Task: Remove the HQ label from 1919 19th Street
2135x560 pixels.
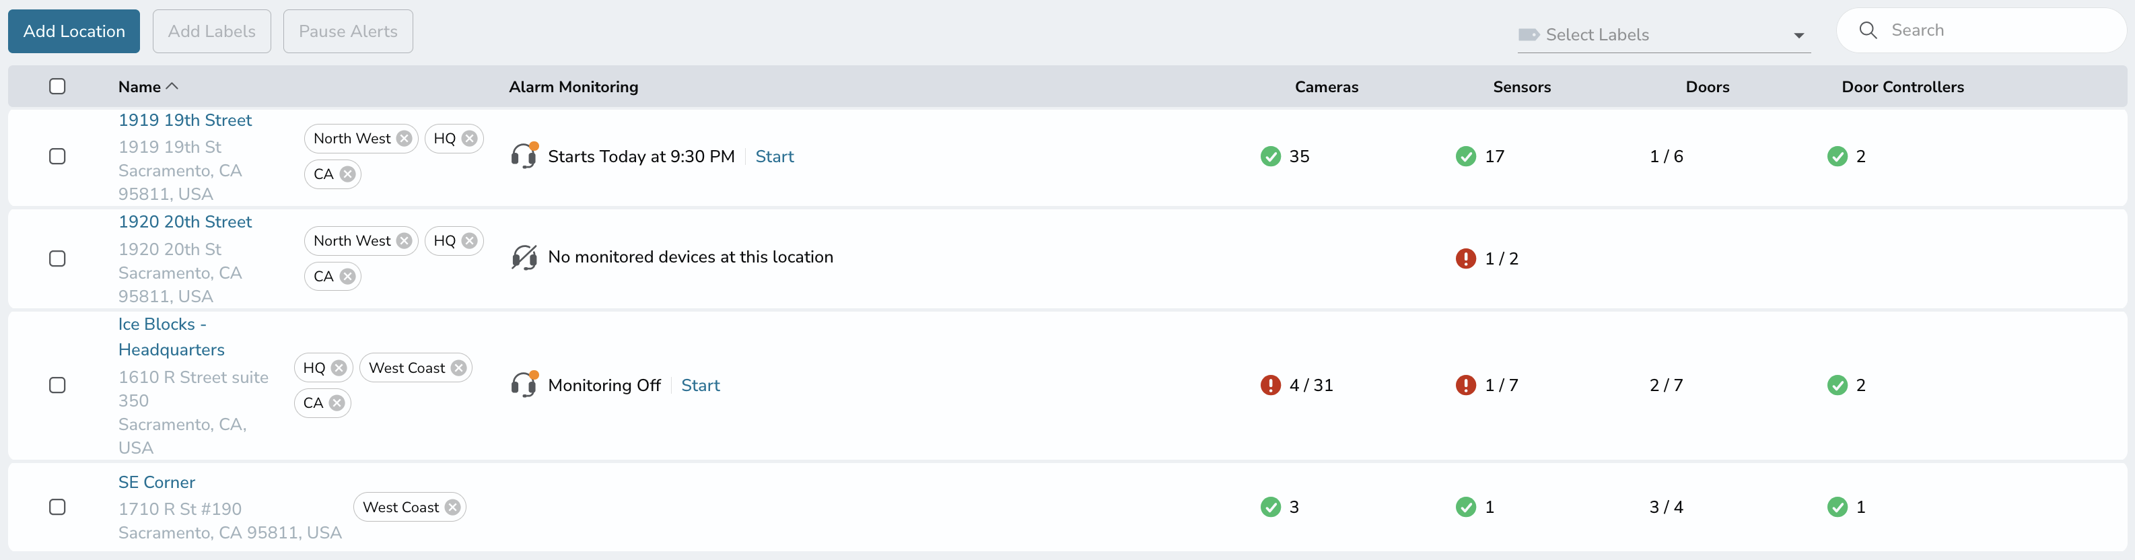Action: pyautogui.click(x=468, y=139)
